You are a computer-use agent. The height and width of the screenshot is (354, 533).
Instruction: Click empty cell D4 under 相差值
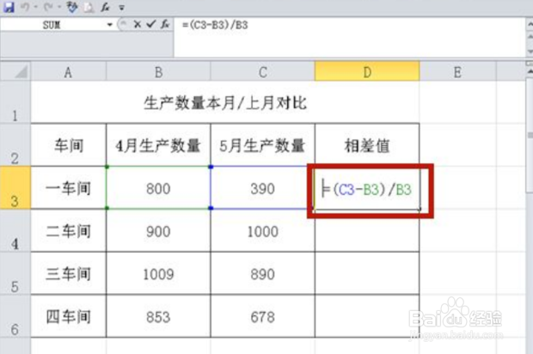(367, 230)
